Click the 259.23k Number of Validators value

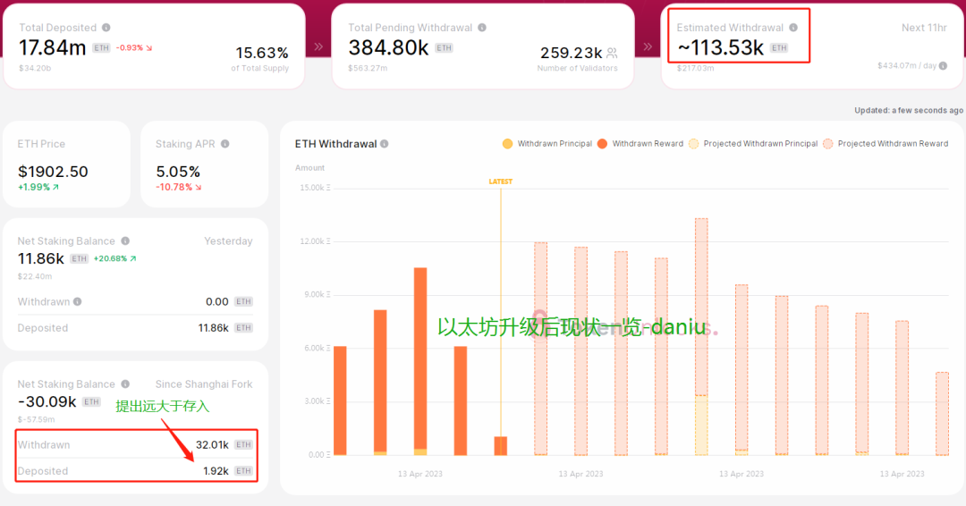[571, 53]
